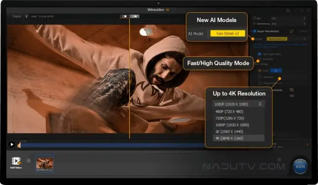Play the video preview
This screenshot has width=318, height=185.
click(x=12, y=144)
